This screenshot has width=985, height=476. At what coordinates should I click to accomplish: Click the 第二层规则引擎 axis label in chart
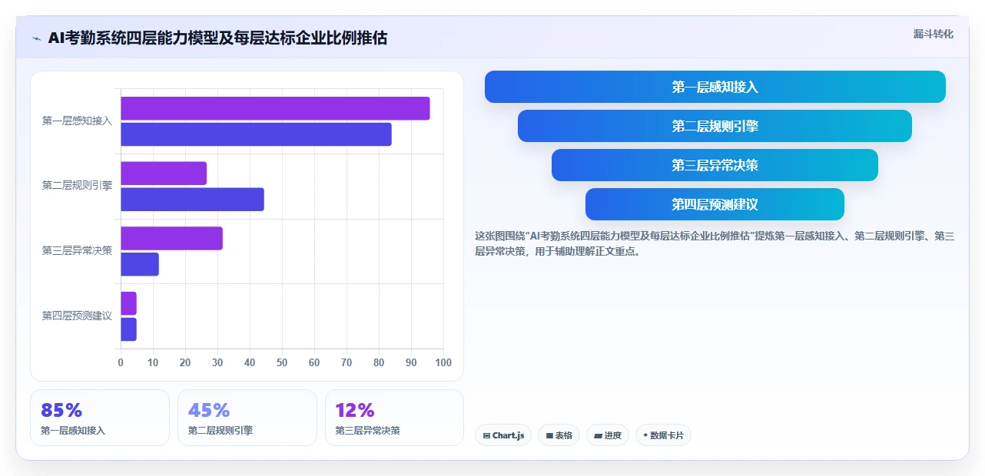(77, 185)
